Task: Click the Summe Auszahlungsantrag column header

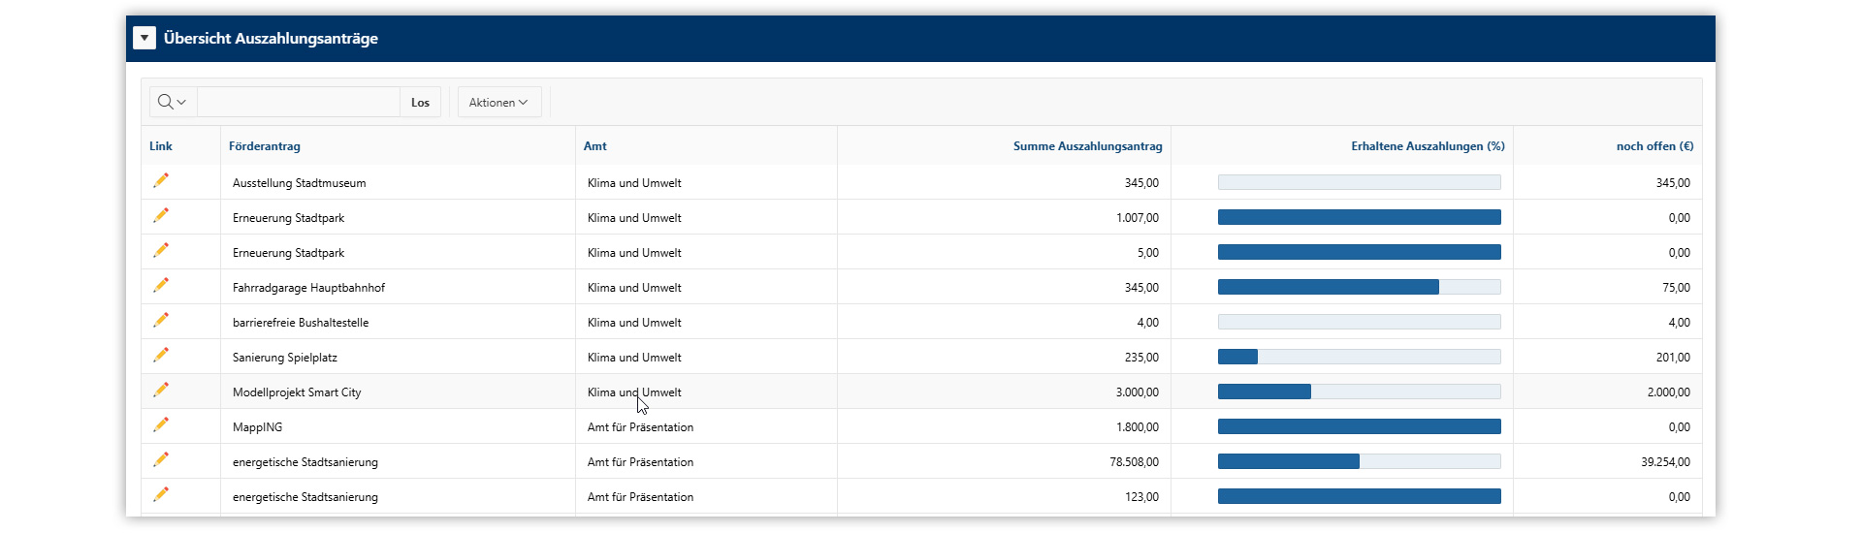Action: point(1087,146)
